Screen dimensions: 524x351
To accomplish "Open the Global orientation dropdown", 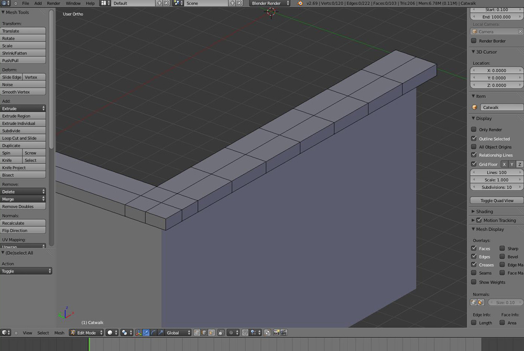I will 178,333.
